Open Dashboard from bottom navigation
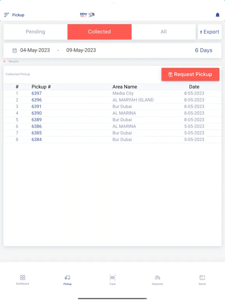225x301 pixels. (23, 280)
